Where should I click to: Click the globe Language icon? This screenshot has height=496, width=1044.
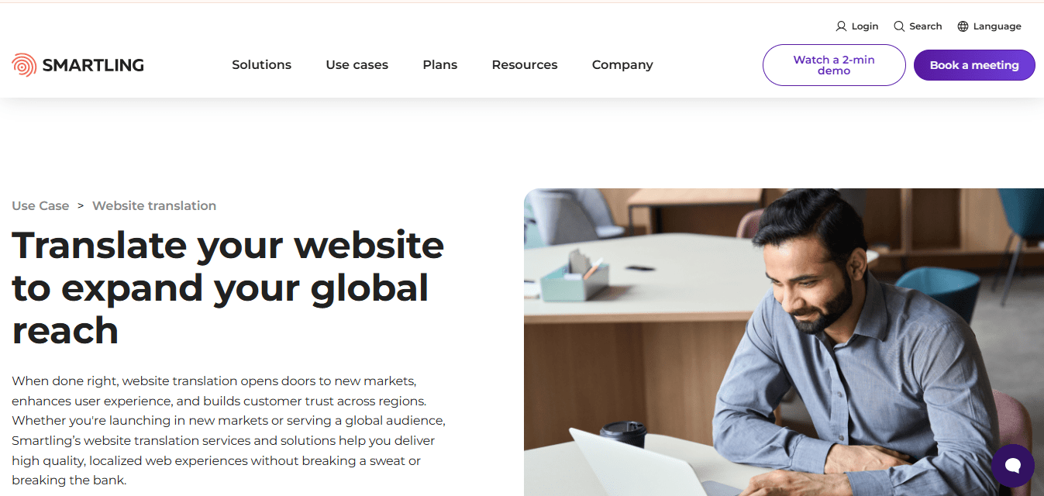point(963,26)
